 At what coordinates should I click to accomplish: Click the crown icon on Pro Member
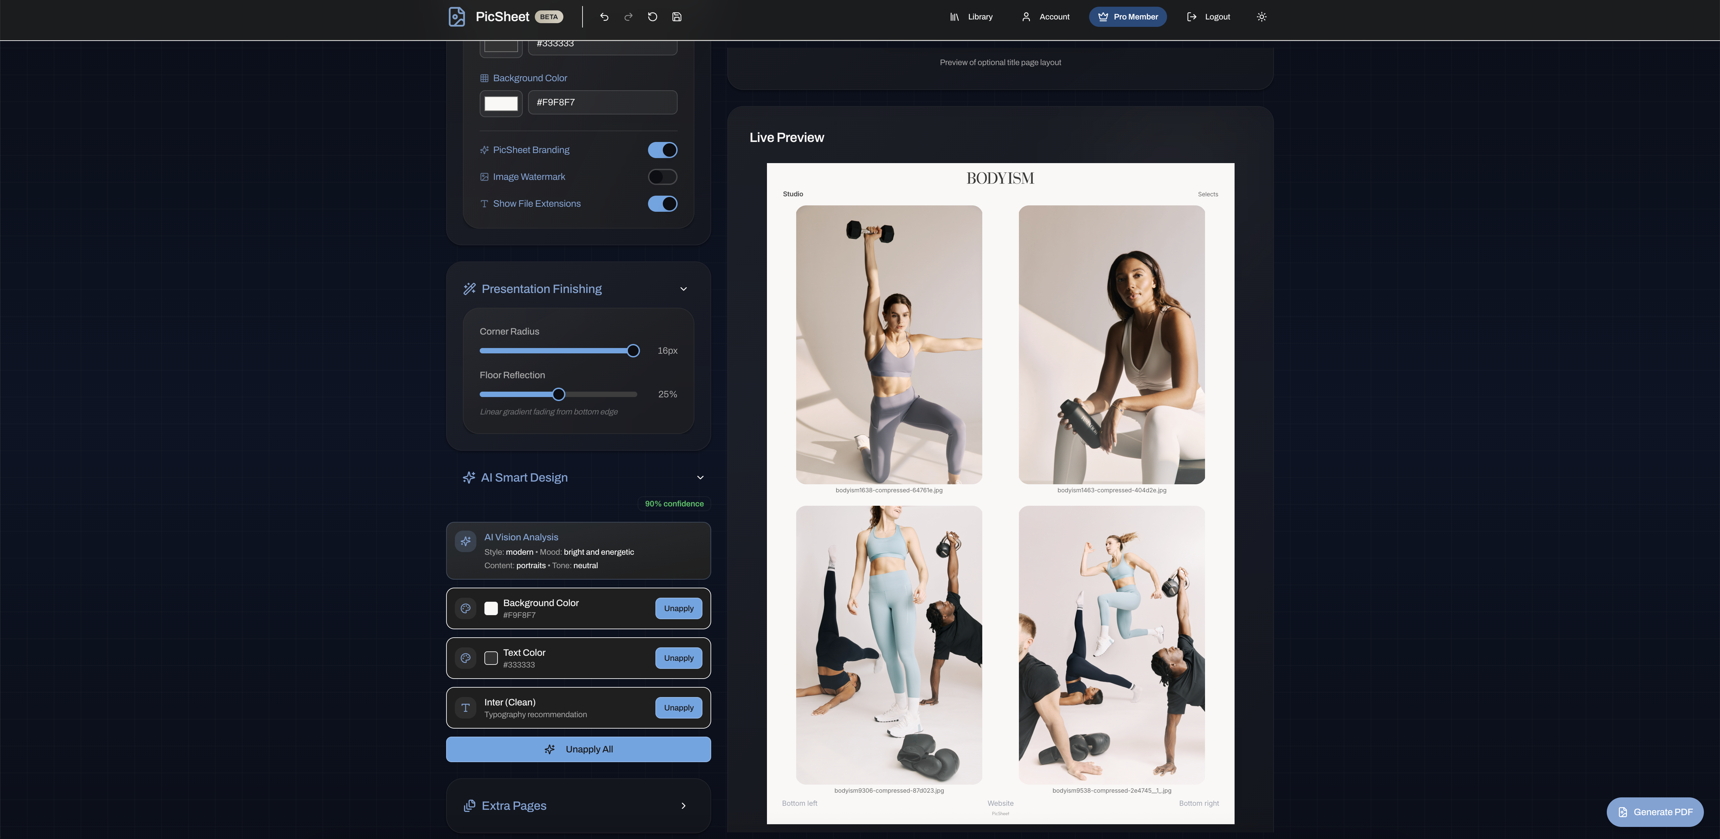pos(1103,17)
